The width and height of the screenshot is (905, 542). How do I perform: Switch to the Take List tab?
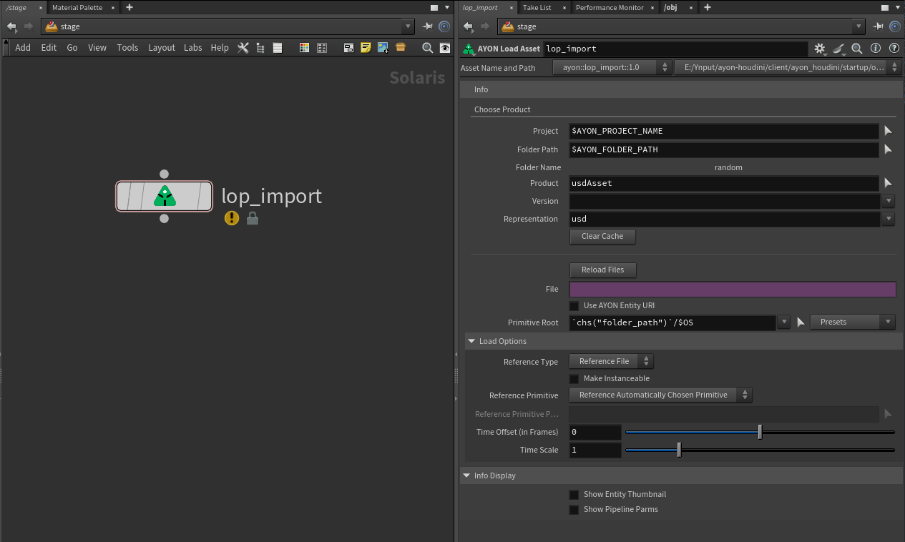click(537, 7)
